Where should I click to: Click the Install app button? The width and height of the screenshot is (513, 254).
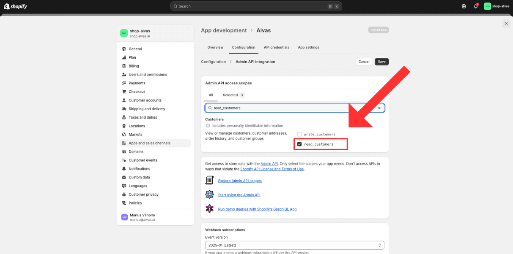379,30
